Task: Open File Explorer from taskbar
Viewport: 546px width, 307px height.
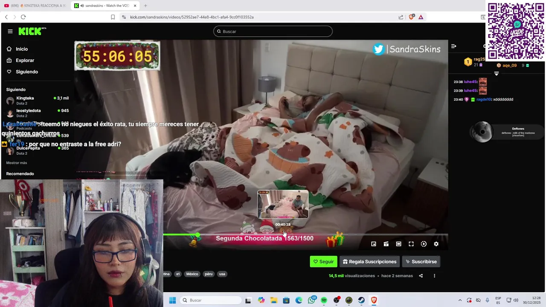Action: click(273, 300)
